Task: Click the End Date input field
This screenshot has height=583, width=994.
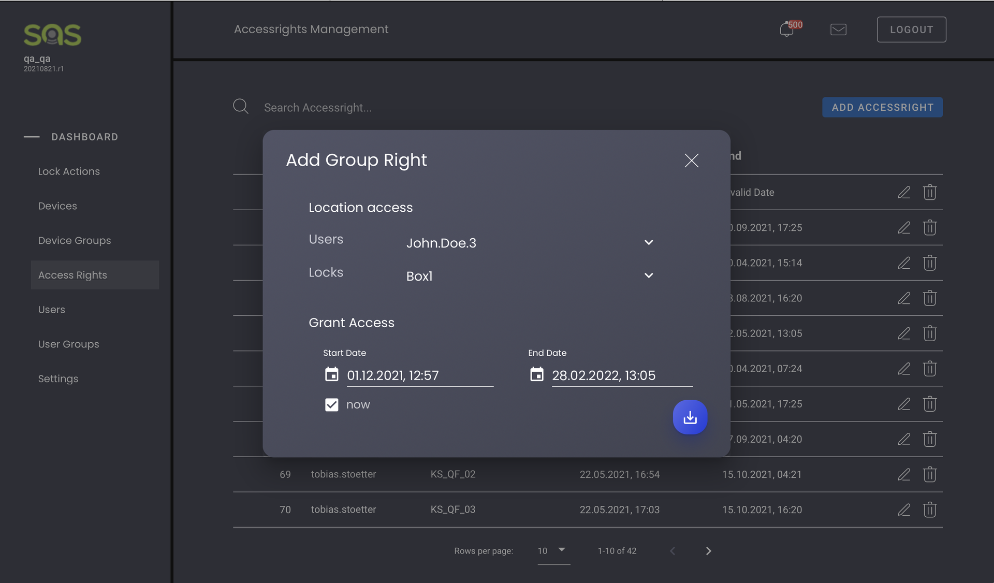Action: click(x=621, y=375)
